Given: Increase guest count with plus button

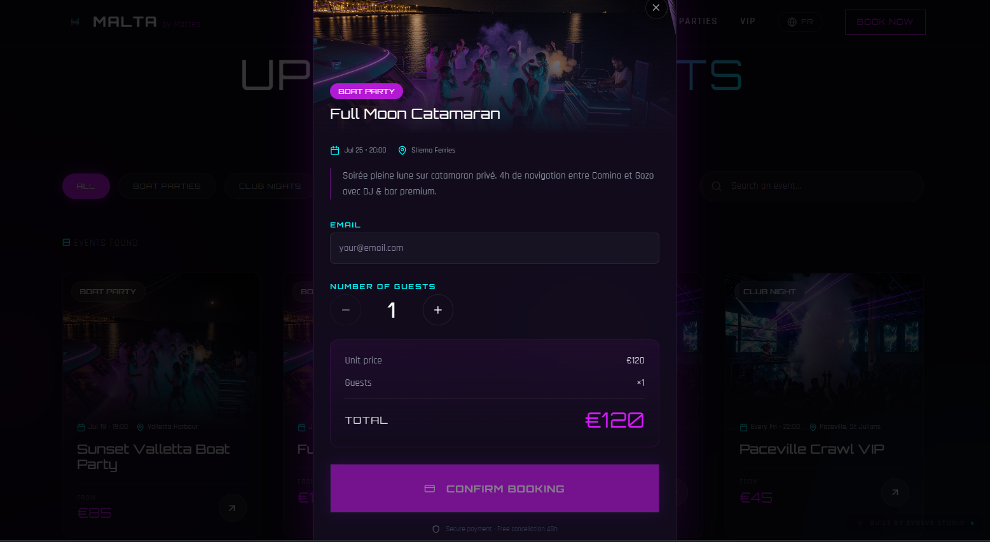Looking at the screenshot, I should [x=438, y=310].
